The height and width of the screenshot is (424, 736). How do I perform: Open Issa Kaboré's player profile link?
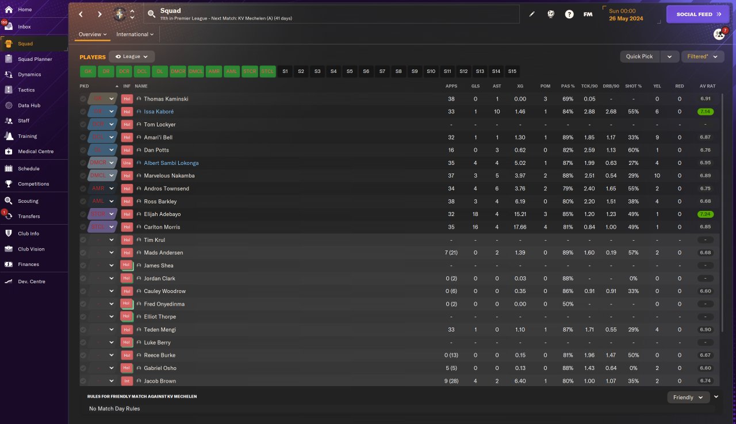point(159,111)
